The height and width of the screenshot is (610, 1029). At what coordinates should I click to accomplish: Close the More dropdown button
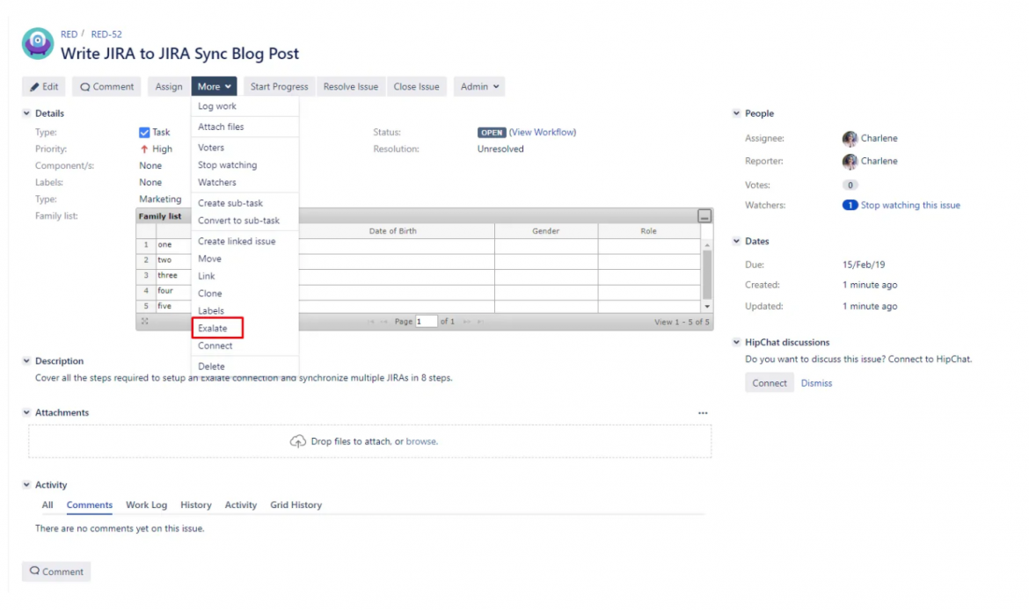tap(214, 87)
